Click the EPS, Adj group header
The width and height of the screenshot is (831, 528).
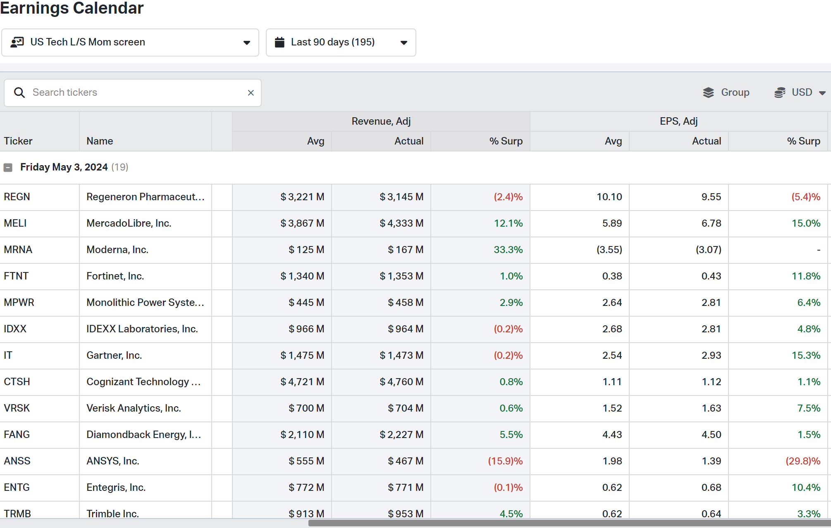[678, 121]
